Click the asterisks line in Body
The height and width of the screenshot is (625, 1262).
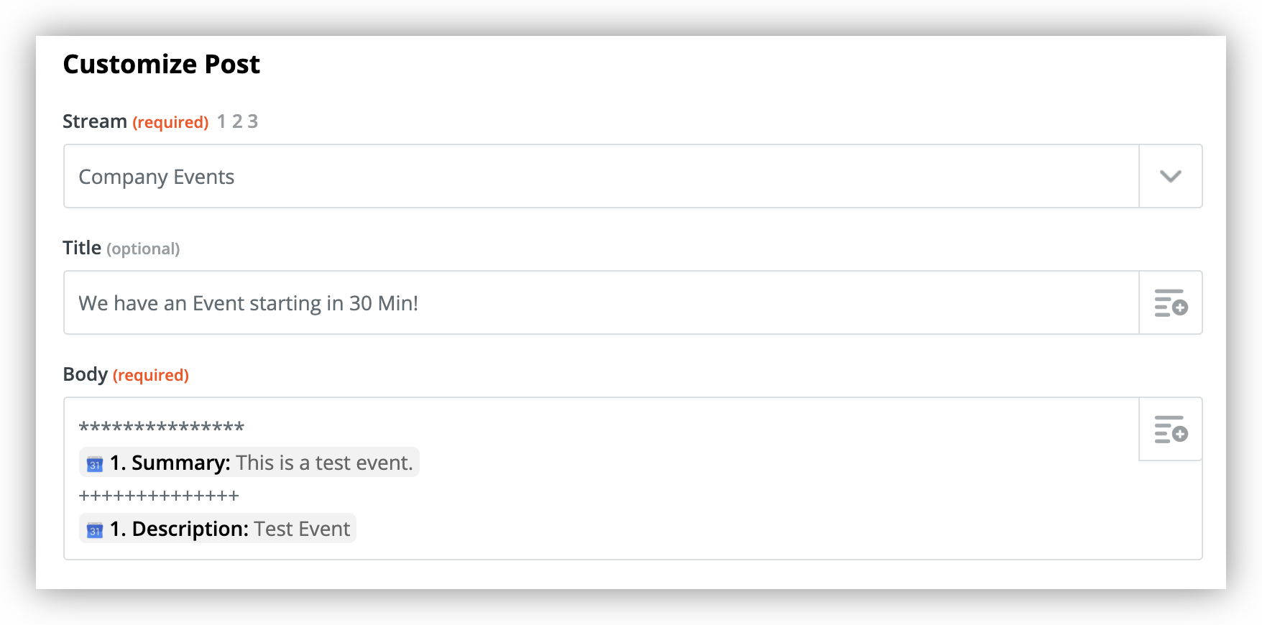[x=162, y=429]
